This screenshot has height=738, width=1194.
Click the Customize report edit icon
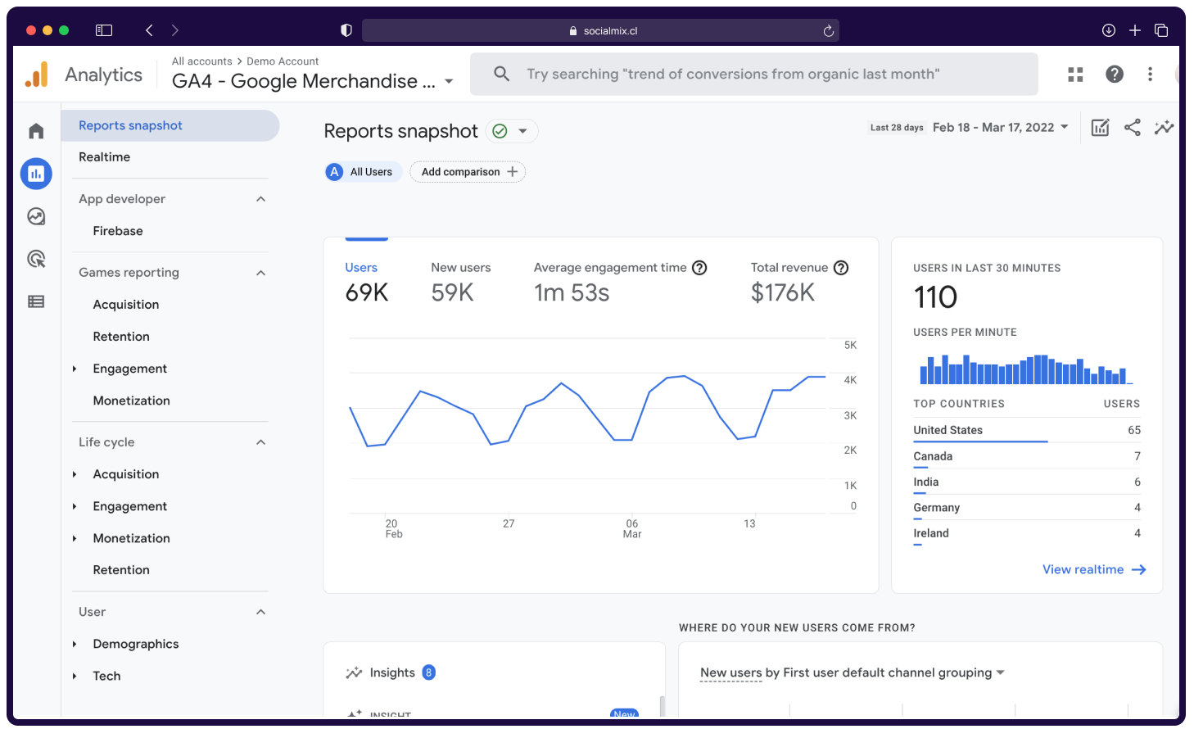pyautogui.click(x=1100, y=127)
